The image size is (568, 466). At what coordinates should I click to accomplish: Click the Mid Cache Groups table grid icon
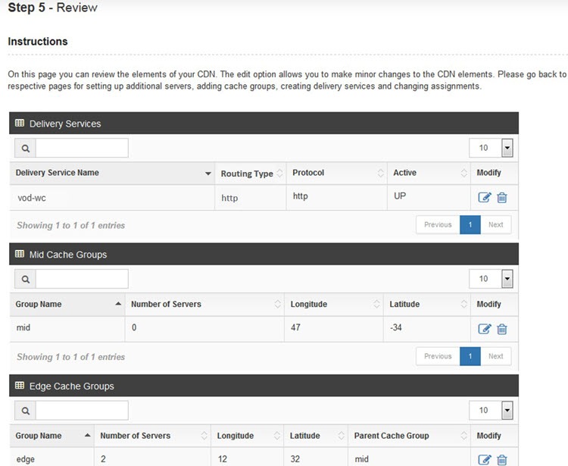(20, 254)
